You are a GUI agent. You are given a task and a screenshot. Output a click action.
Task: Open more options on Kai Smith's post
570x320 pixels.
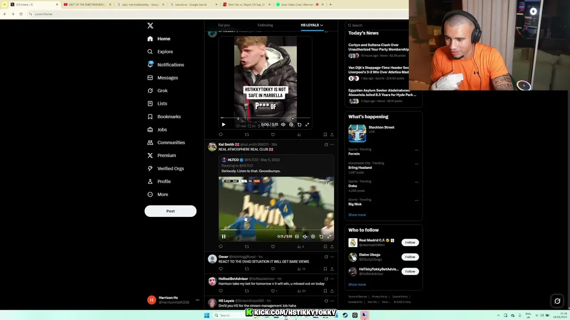pyautogui.click(x=332, y=144)
